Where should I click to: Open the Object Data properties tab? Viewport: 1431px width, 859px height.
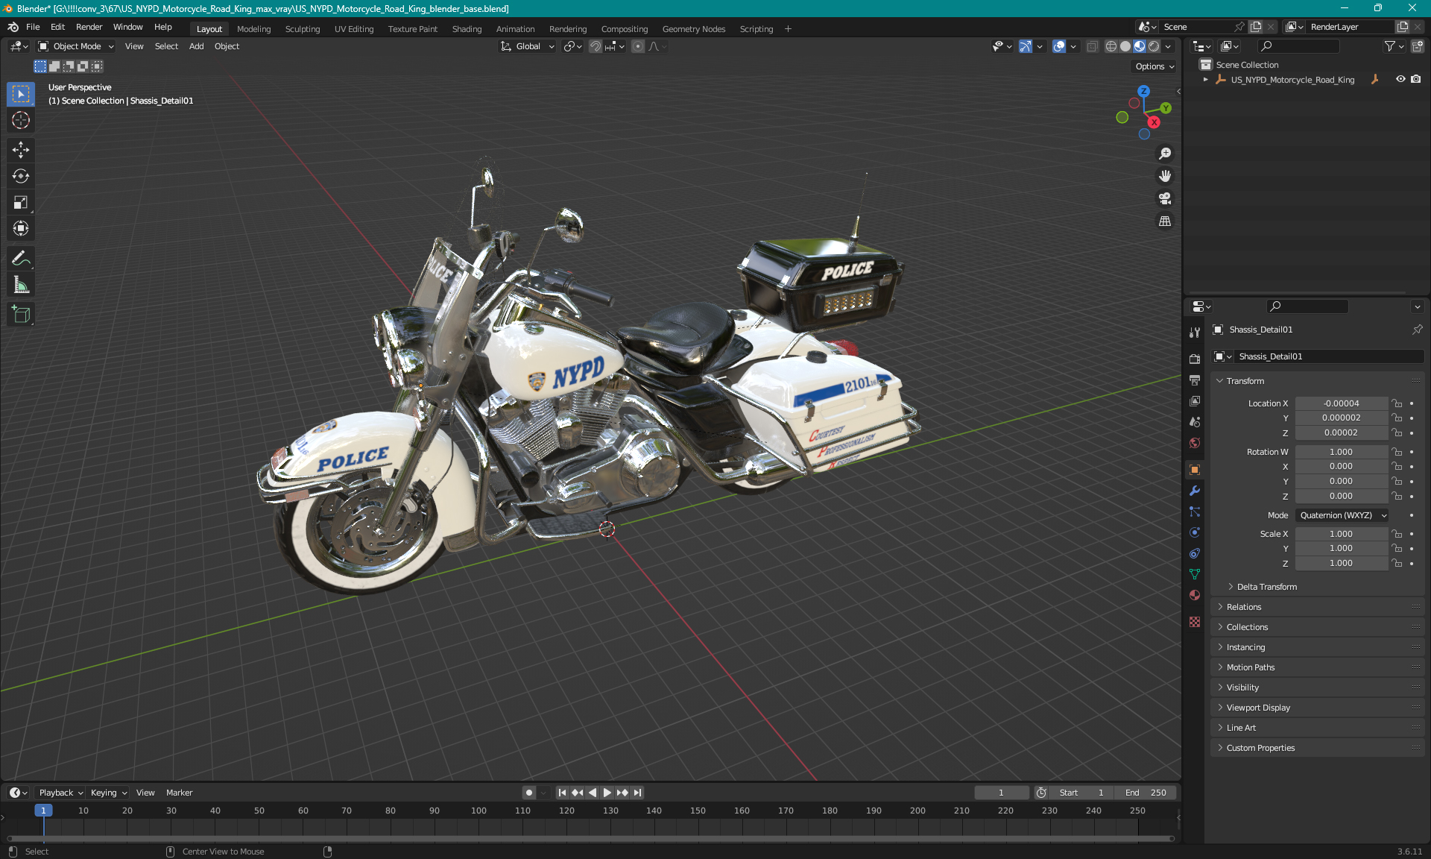1195,574
